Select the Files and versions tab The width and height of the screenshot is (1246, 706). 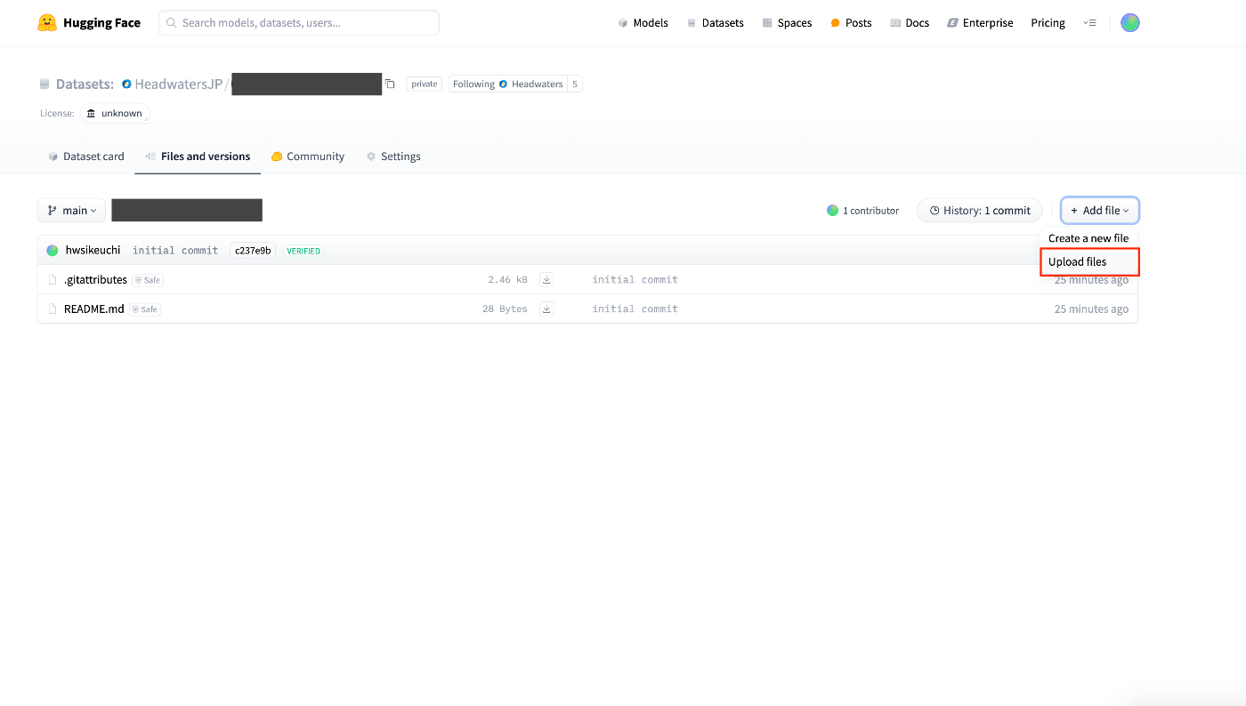(x=198, y=156)
